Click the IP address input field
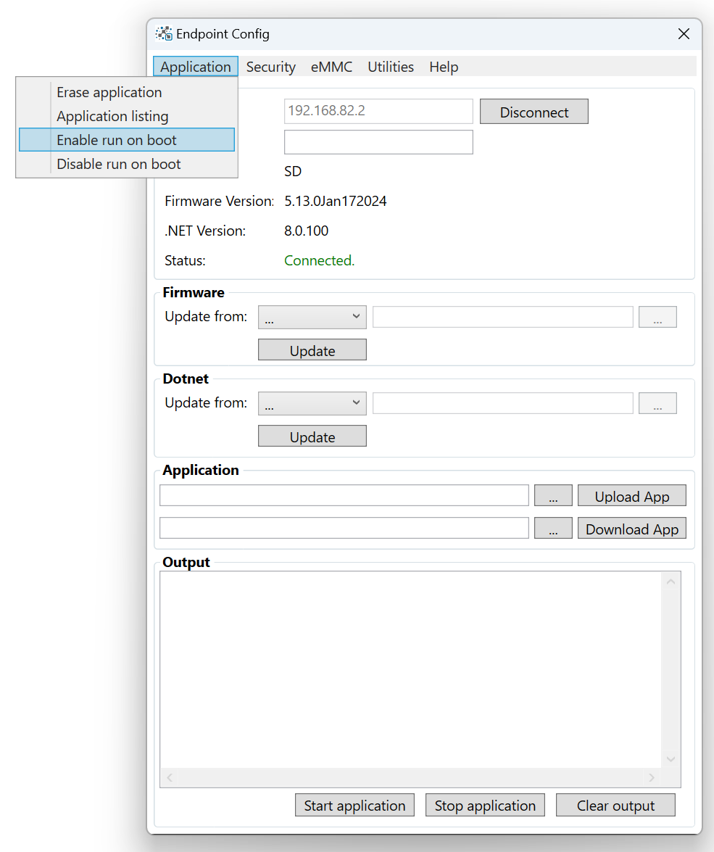 pos(378,111)
